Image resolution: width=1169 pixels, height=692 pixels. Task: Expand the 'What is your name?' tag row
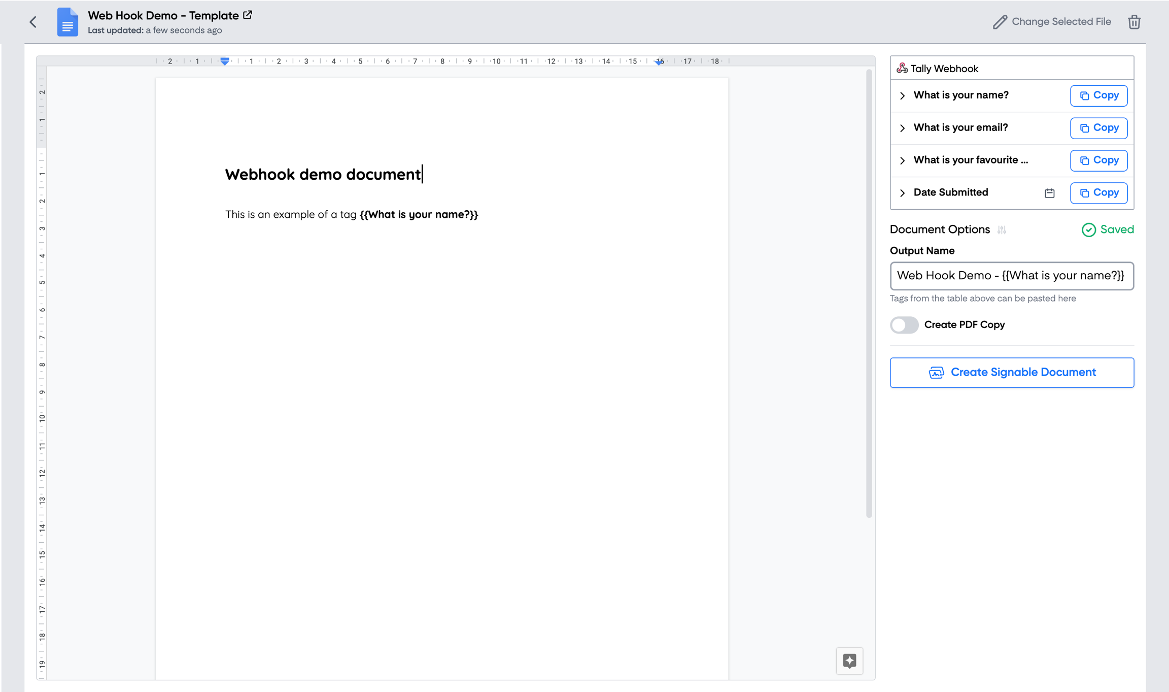(903, 95)
